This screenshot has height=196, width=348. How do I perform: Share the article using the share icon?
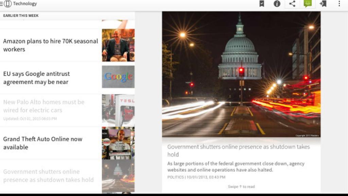pyautogui.click(x=292, y=4)
